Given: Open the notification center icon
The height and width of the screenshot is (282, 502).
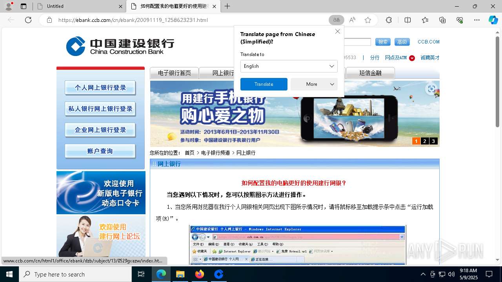Looking at the screenshot, I should [x=489, y=274].
